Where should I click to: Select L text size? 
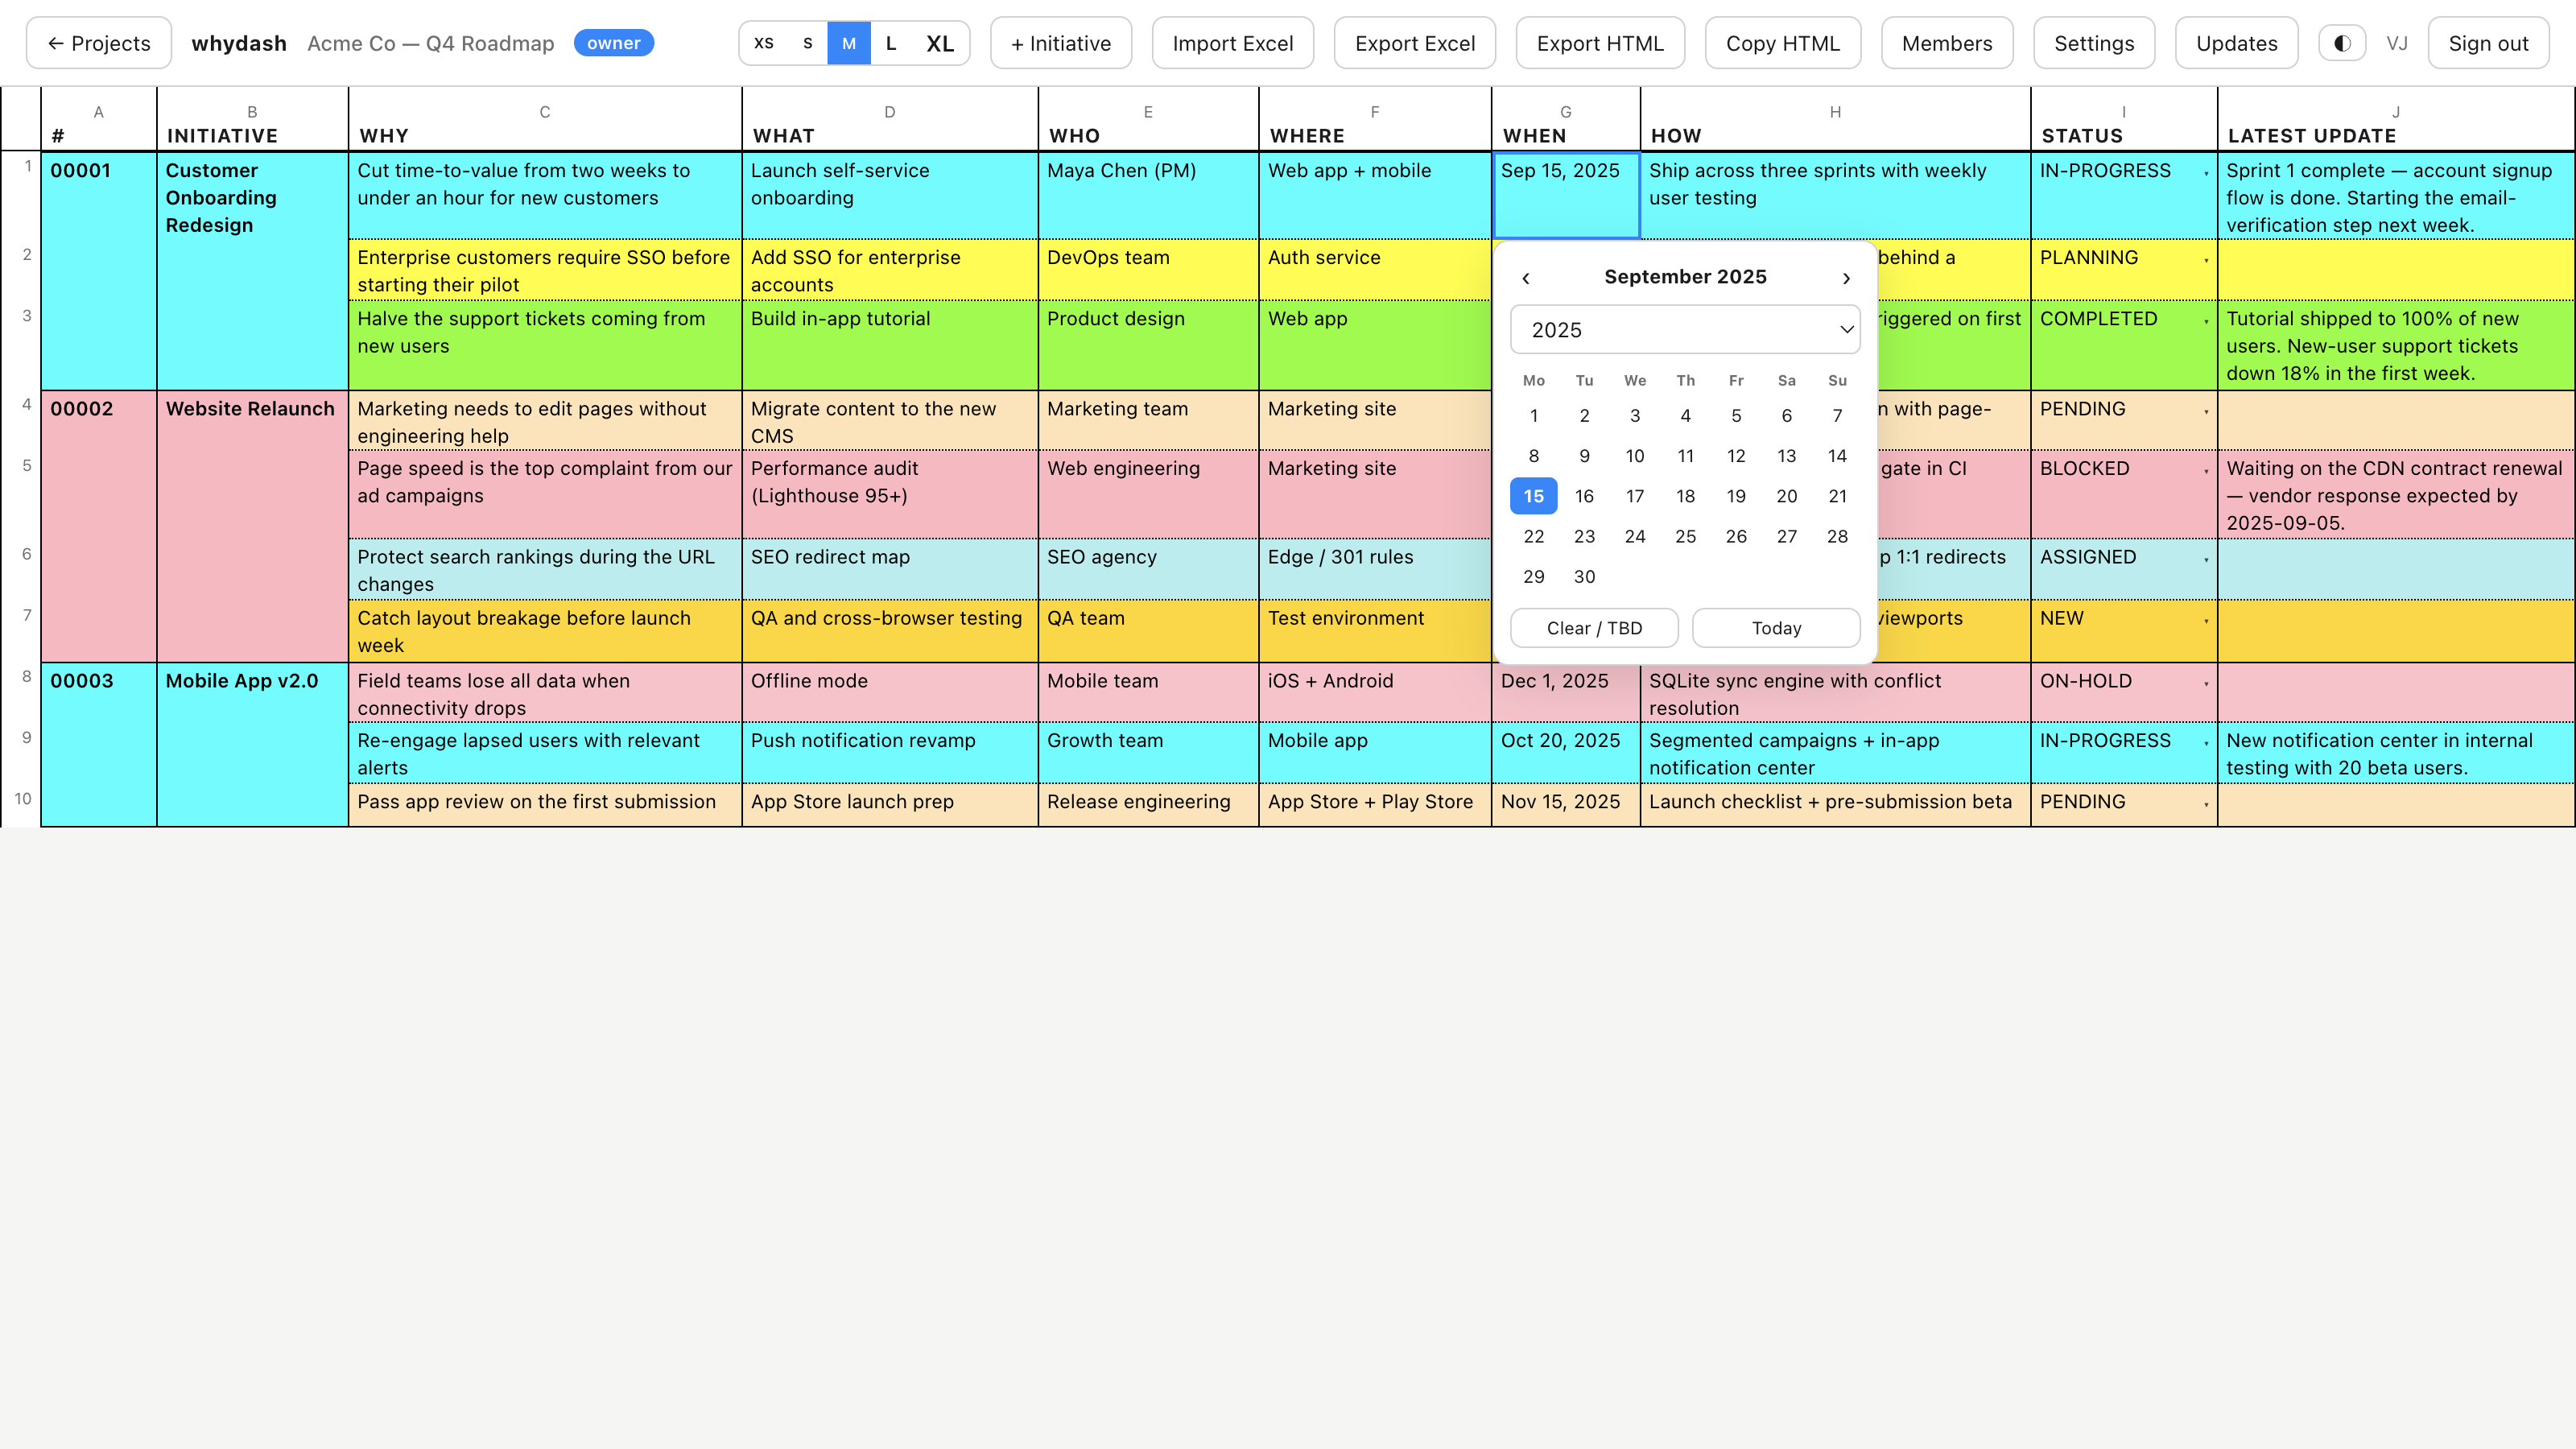pyautogui.click(x=891, y=43)
